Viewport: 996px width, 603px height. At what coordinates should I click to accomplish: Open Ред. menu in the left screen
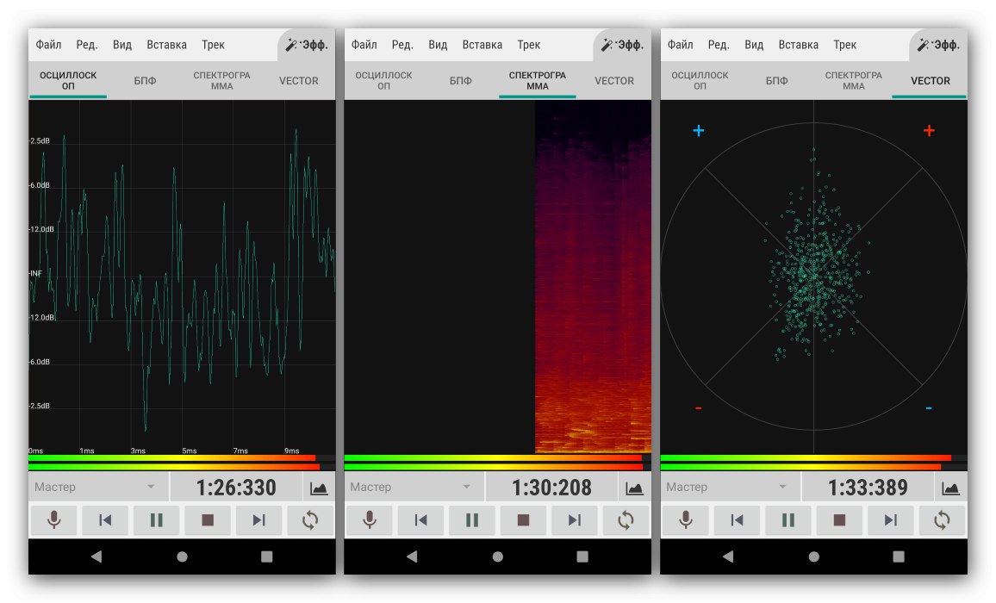[86, 45]
